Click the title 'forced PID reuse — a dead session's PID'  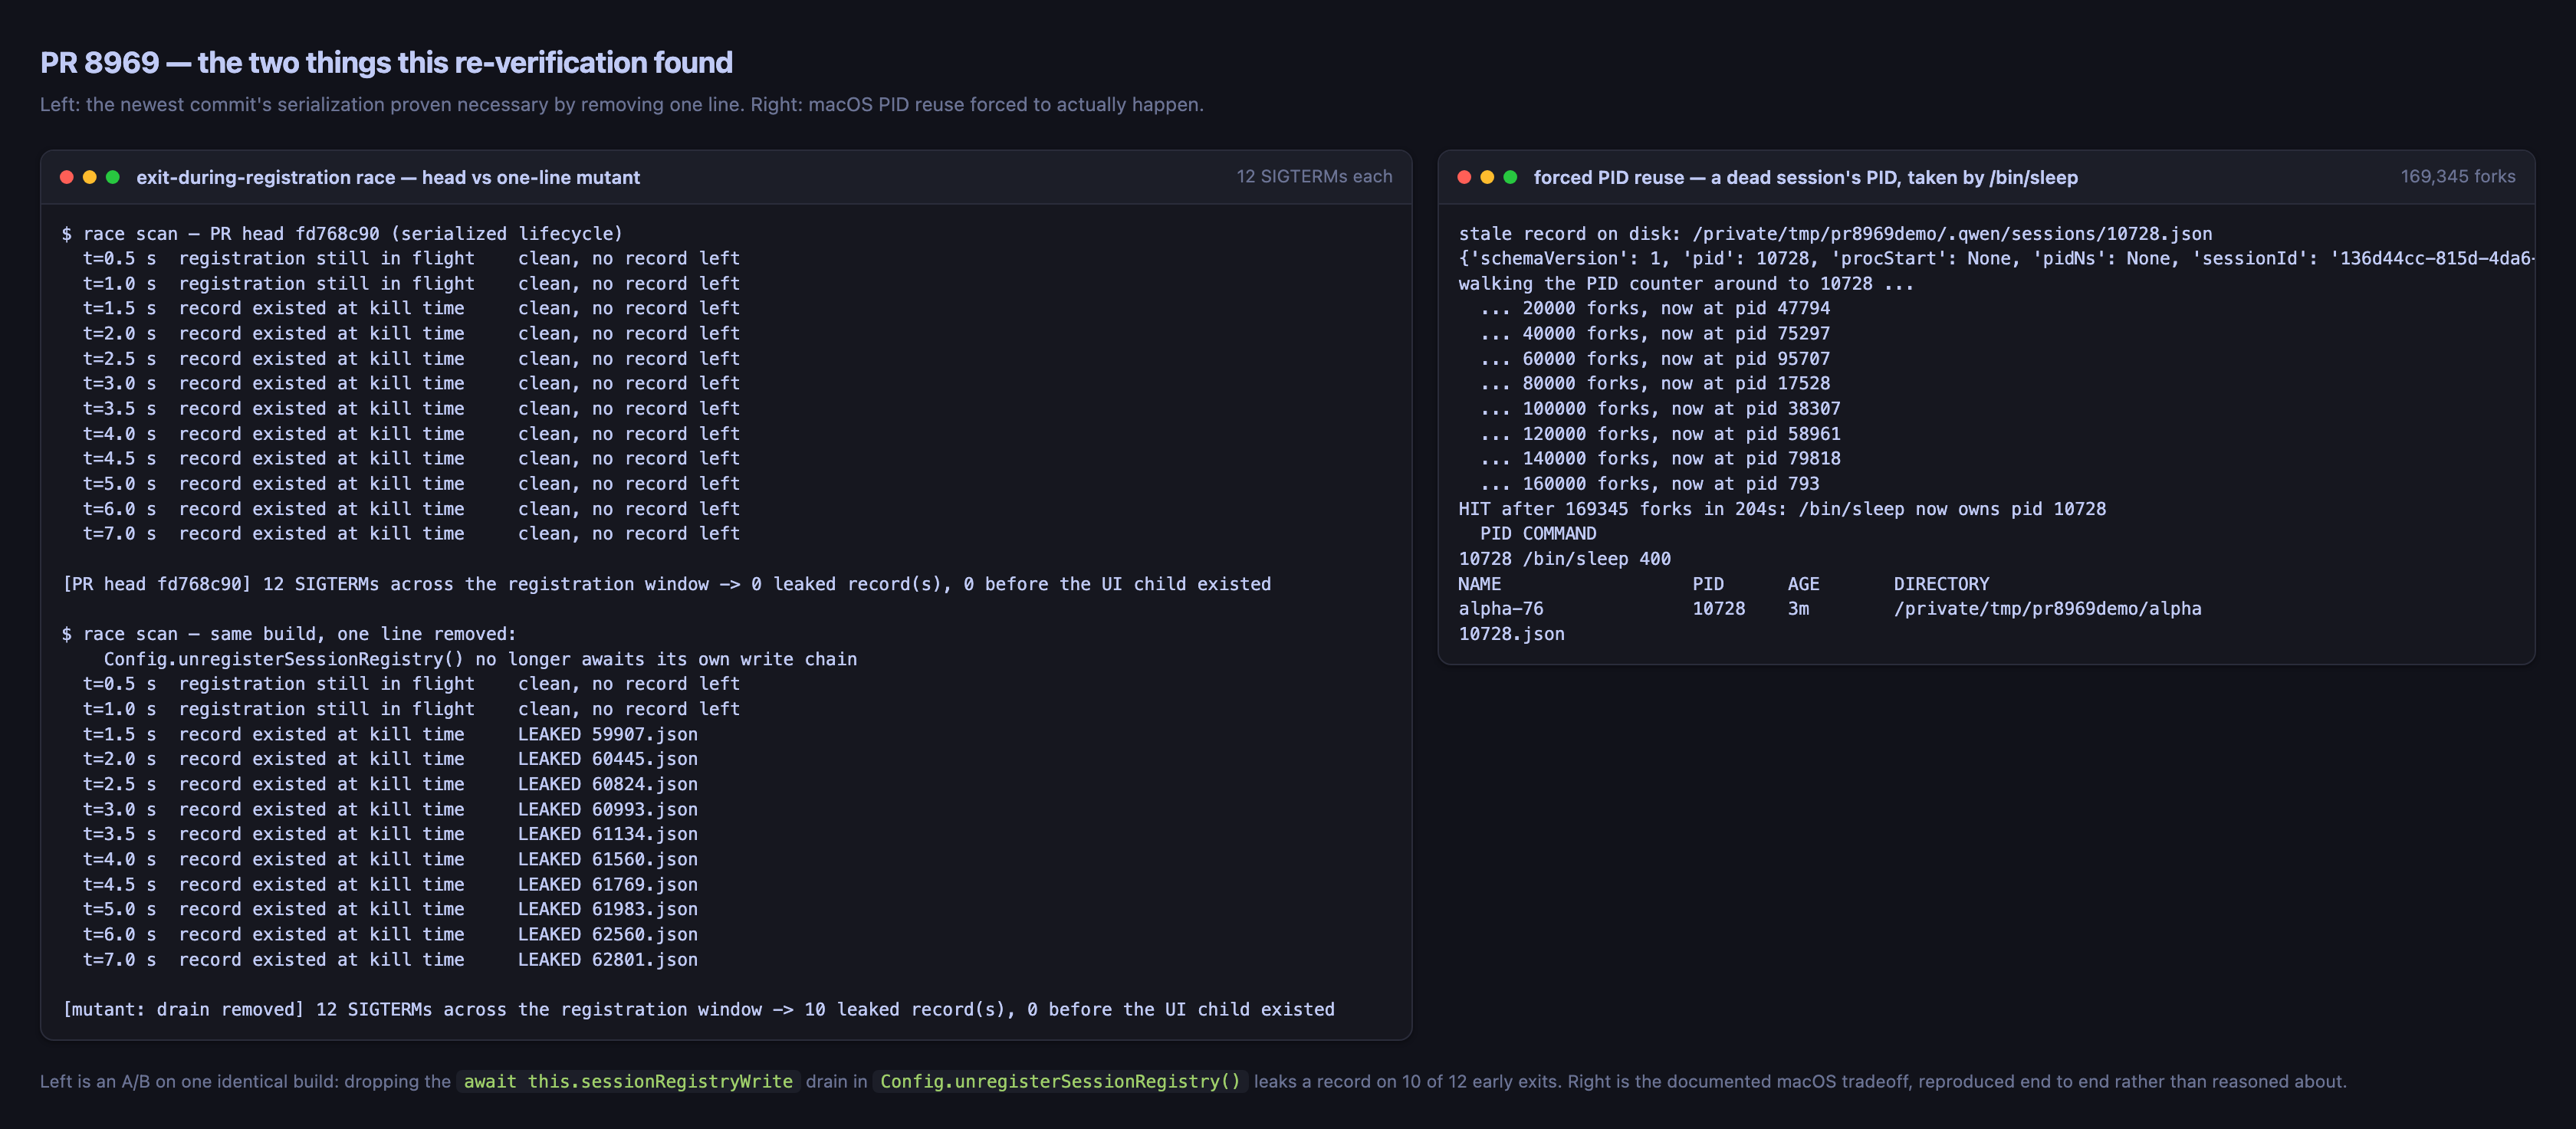click(x=1805, y=177)
